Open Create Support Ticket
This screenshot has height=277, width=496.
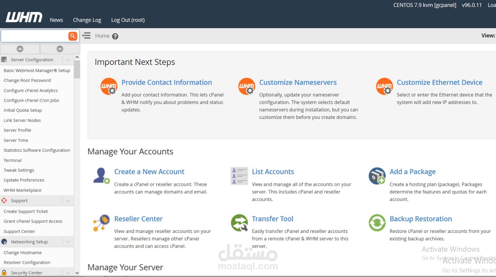pos(26,211)
